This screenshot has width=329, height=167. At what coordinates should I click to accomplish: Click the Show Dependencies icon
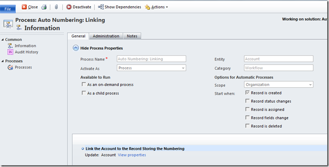101,7
